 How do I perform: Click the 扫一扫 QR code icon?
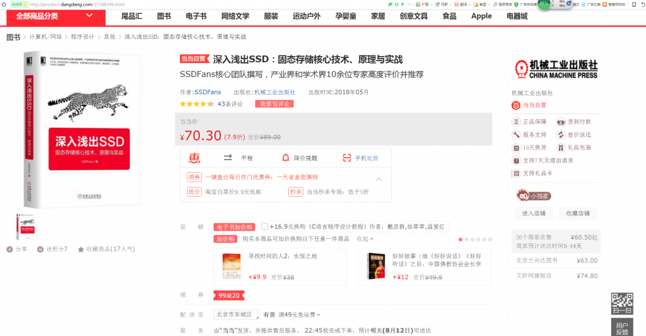click(621, 304)
